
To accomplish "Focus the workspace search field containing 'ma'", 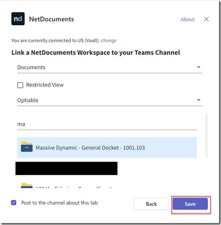I will coord(107,124).
